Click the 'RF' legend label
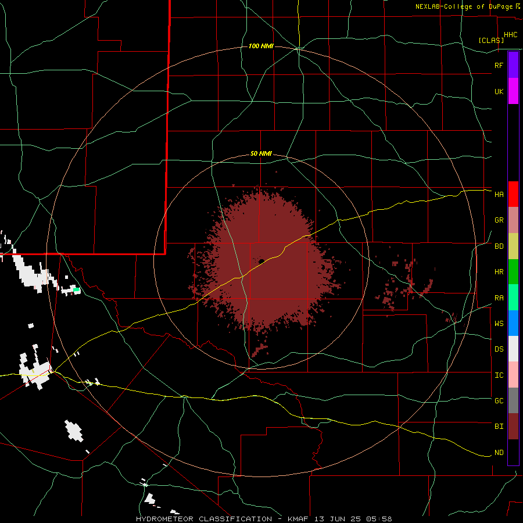This screenshot has width=523, height=523. pos(499,65)
